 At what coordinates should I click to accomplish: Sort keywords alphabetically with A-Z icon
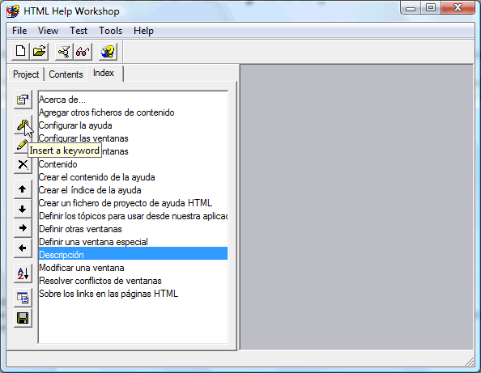tap(23, 273)
